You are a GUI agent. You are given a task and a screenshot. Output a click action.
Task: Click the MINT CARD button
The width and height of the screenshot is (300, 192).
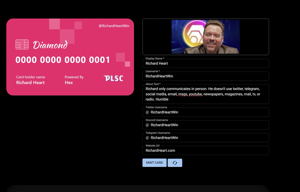(x=154, y=163)
